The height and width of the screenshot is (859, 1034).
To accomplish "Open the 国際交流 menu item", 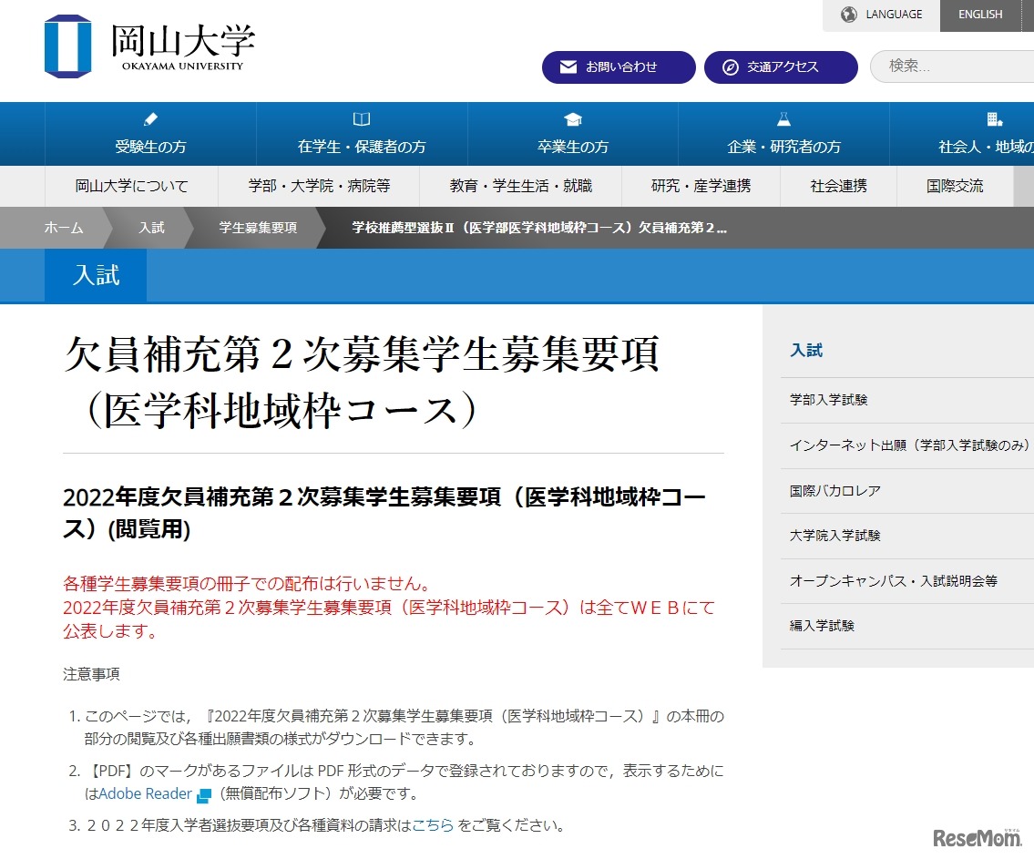I will [x=950, y=186].
